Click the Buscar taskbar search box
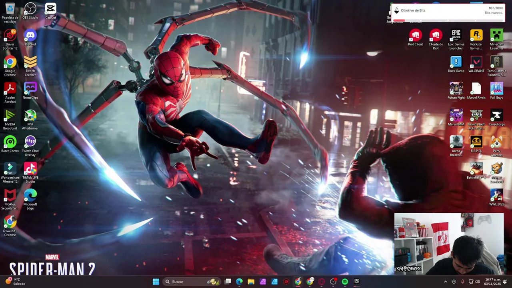 [x=192, y=282]
